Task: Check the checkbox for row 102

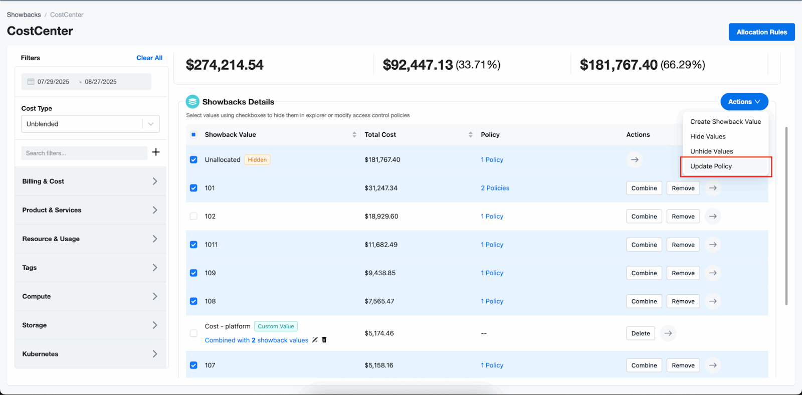Action: click(x=193, y=217)
